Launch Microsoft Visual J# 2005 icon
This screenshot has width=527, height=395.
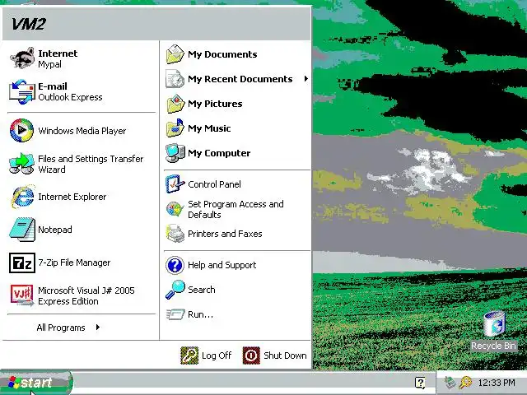(22, 295)
